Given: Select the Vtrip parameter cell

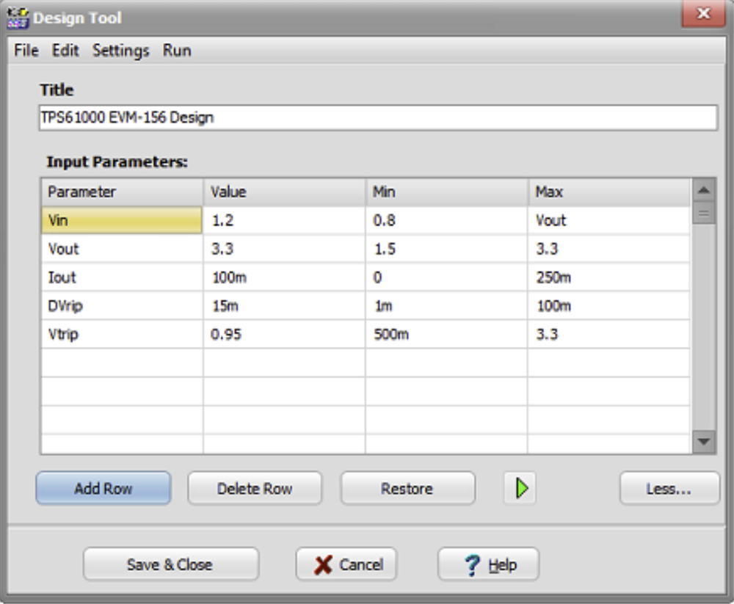Looking at the screenshot, I should 122,335.
